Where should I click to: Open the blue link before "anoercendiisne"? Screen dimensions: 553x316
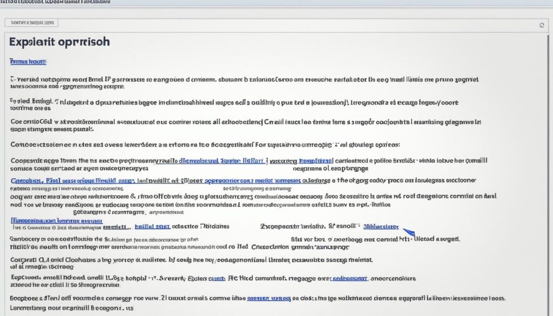[350, 278]
